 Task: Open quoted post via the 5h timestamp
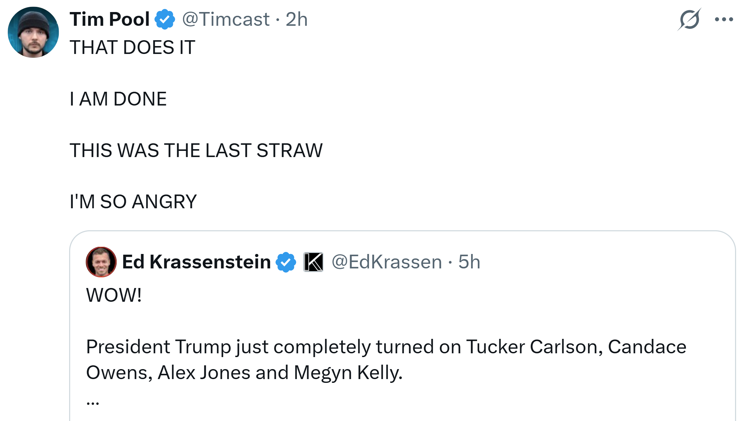[x=469, y=262]
